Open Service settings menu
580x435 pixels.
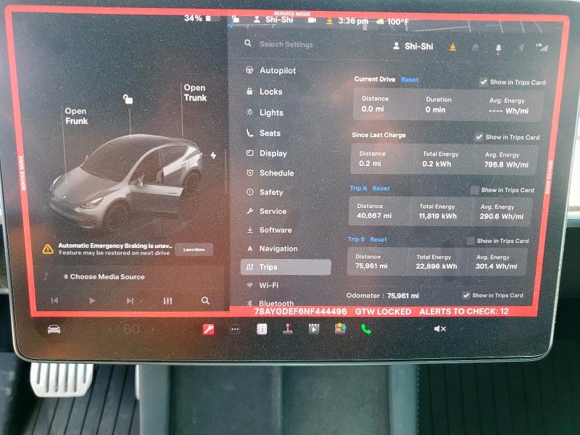pyautogui.click(x=266, y=211)
